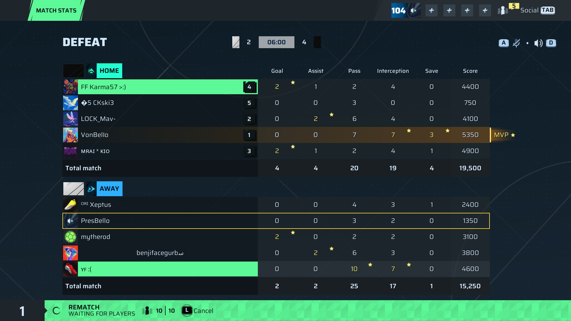Click the rematch loading spinner
The width and height of the screenshot is (571, 321).
pos(57,311)
